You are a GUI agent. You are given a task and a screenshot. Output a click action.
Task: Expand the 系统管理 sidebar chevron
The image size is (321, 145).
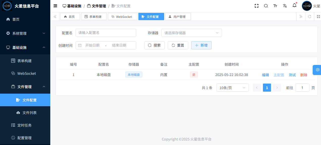point(44,33)
